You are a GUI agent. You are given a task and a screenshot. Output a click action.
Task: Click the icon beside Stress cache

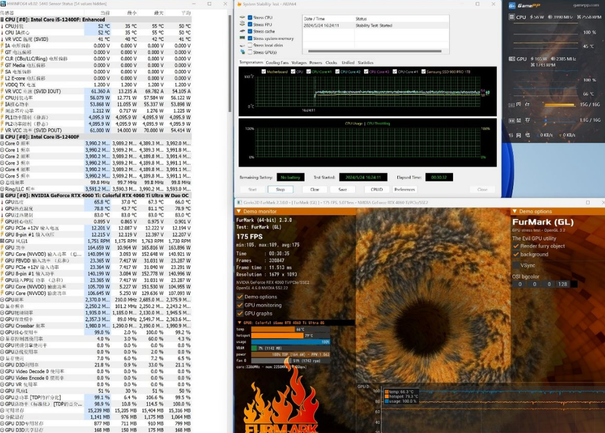pyautogui.click(x=243, y=31)
